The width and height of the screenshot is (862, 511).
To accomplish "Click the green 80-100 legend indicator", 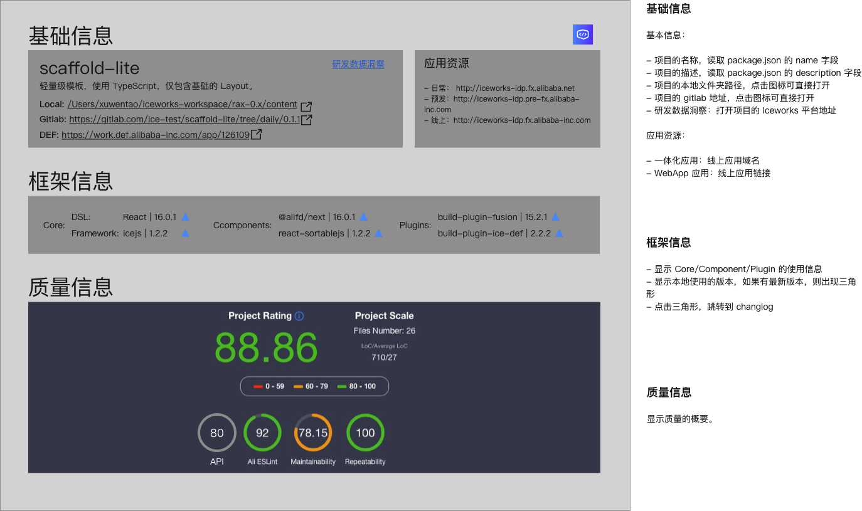I will click(342, 386).
